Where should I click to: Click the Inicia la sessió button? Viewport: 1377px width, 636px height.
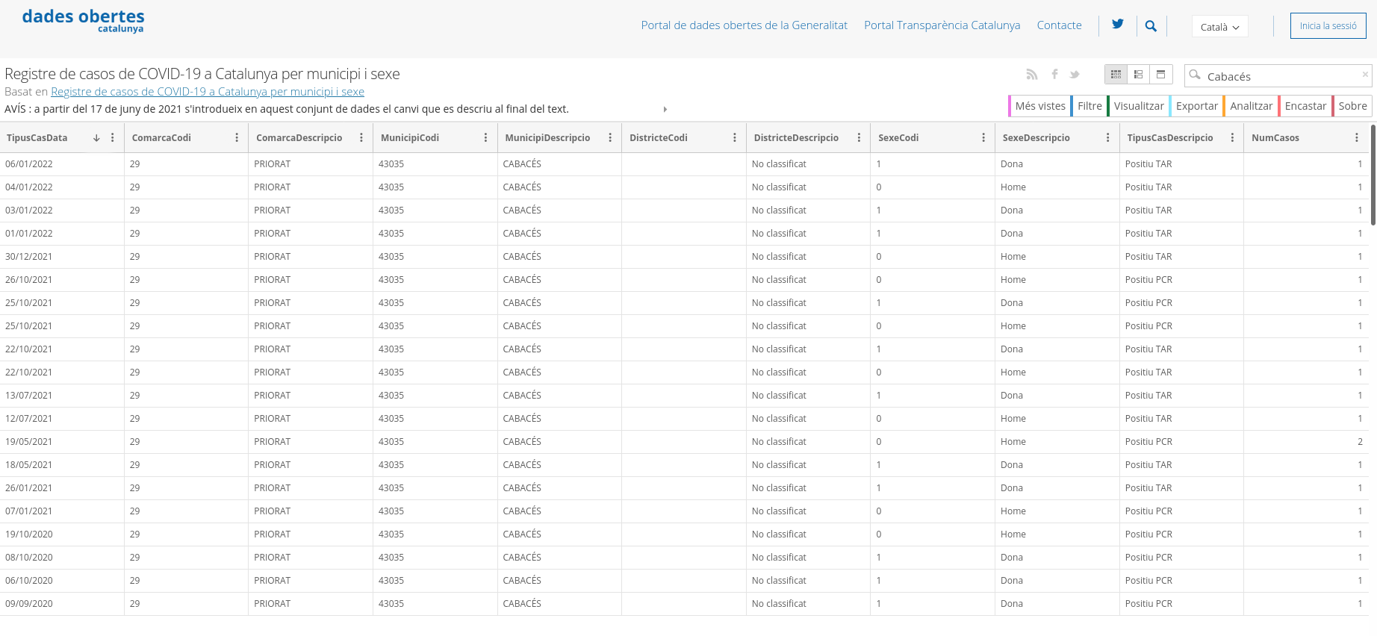pos(1328,26)
